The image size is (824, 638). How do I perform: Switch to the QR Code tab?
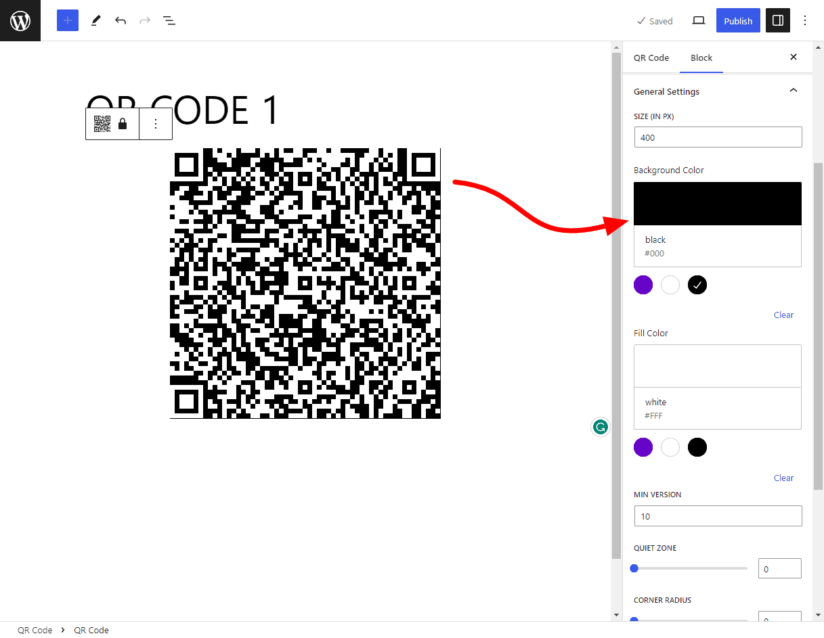point(651,58)
